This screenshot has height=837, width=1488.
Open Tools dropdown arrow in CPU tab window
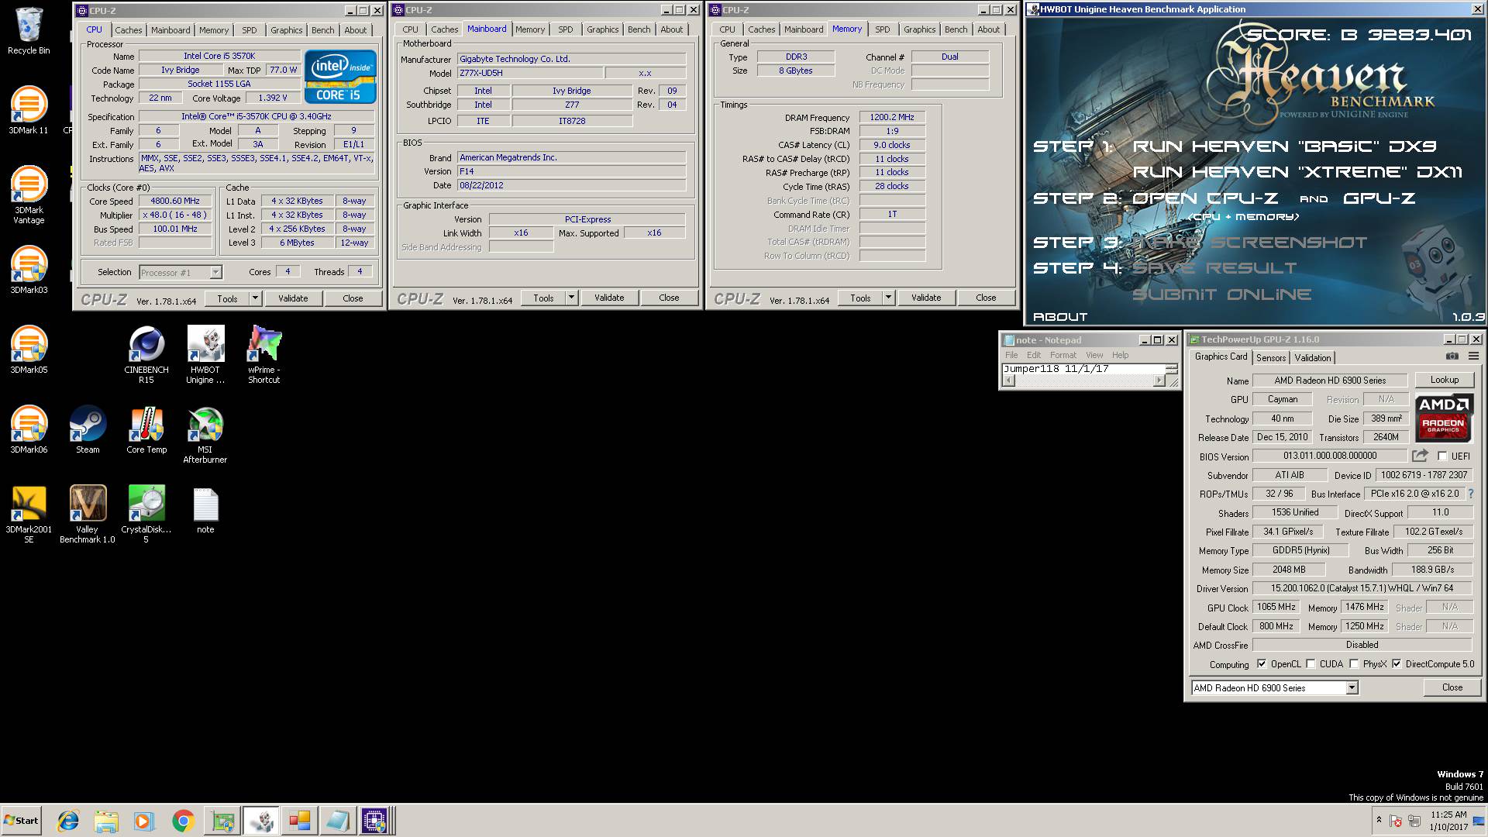[x=255, y=298]
